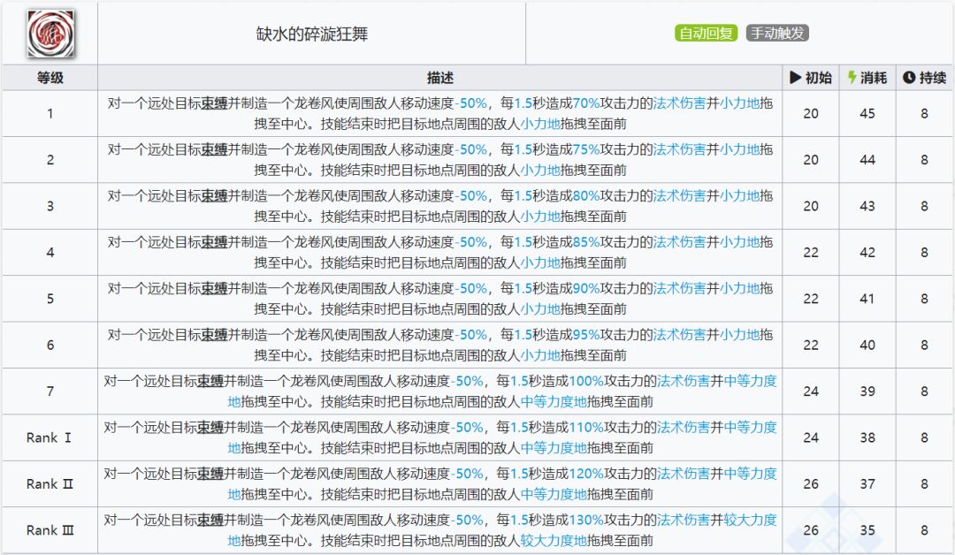Click the 束缚 link in level 7 row

click(210, 381)
